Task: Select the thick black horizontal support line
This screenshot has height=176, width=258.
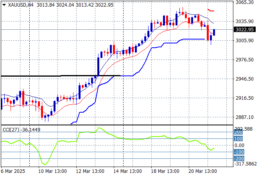Action: pos(61,76)
